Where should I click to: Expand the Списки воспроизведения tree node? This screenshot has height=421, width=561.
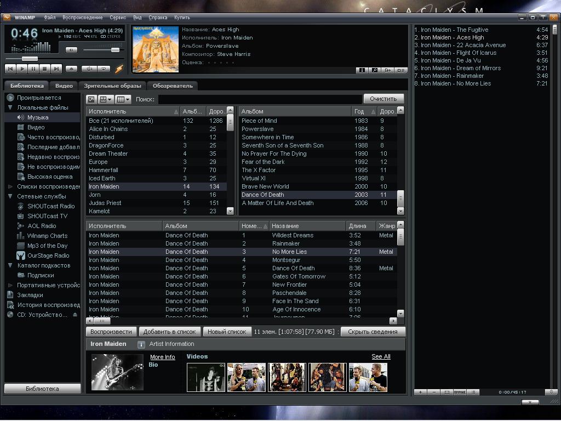coord(10,186)
